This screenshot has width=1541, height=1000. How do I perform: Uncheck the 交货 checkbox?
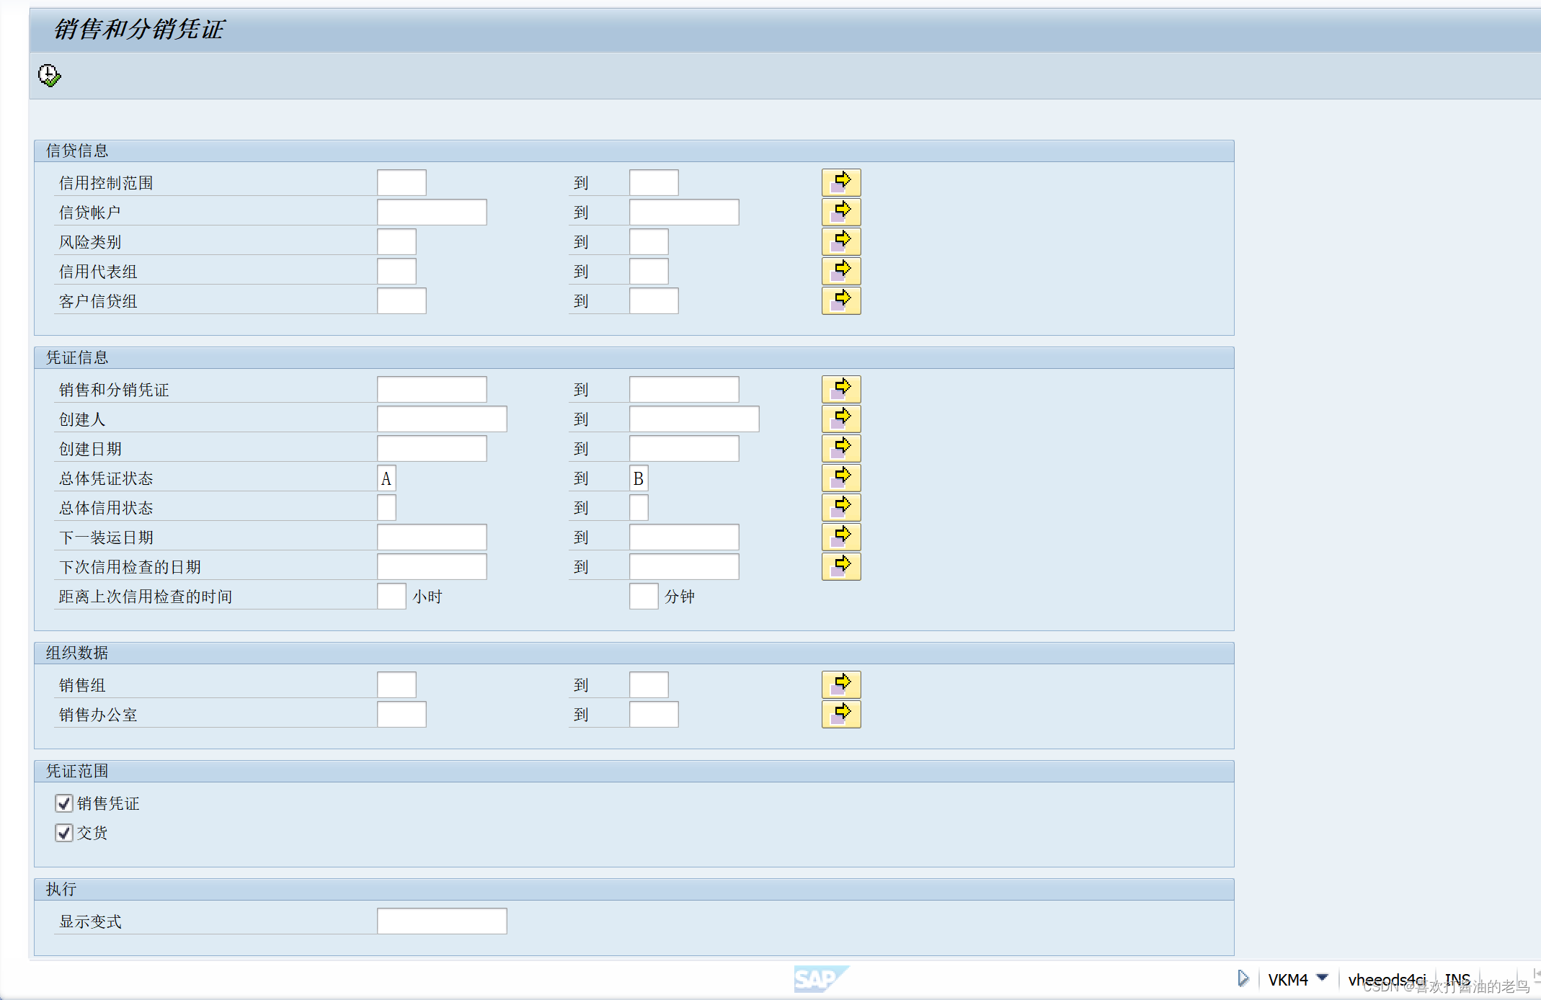[64, 833]
